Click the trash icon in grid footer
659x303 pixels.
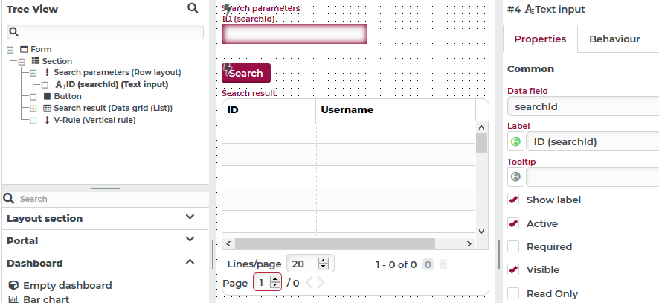(x=443, y=264)
